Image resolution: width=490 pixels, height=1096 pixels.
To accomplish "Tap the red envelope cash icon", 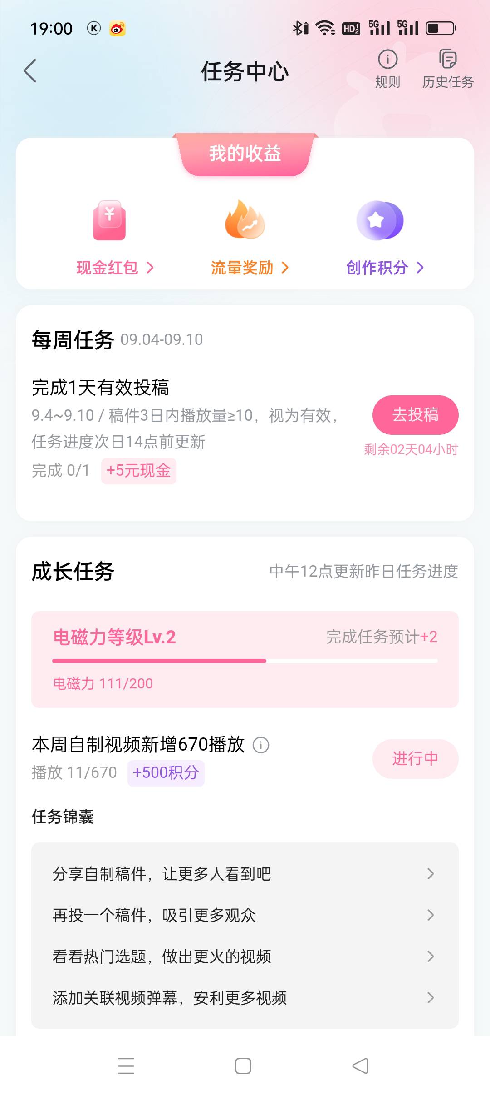I will coord(109,220).
